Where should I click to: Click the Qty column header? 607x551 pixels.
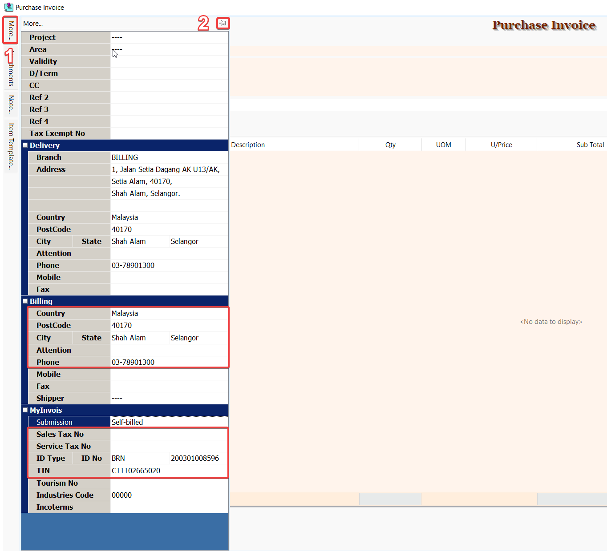pos(390,145)
